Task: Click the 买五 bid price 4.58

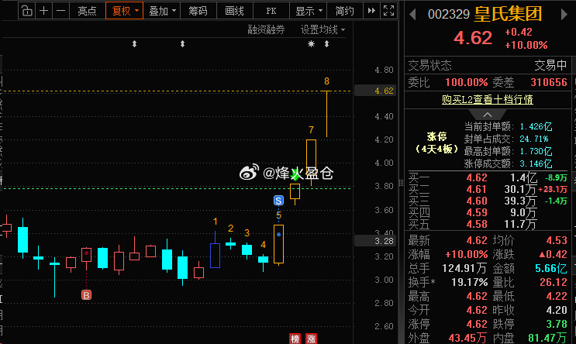Action: [477, 224]
